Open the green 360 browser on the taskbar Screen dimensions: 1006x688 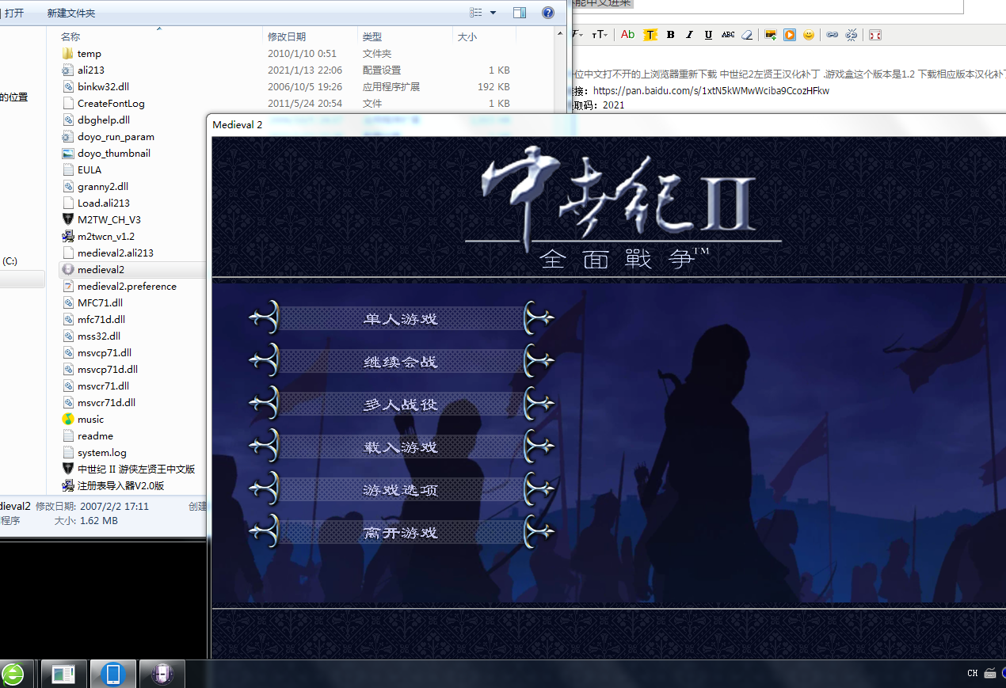[12, 675]
